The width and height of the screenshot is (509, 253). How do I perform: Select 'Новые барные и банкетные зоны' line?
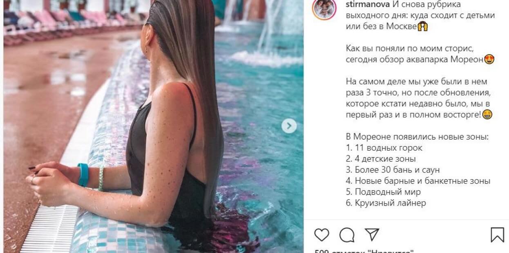click(x=422, y=181)
